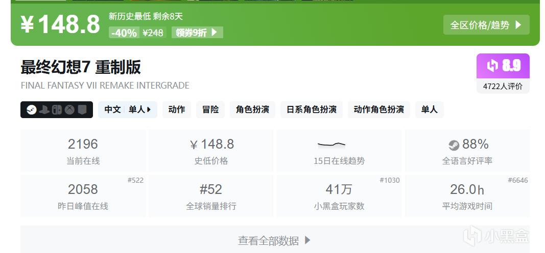Select the PlayStation platform icon
Screen dimensions: 545x253
pyautogui.click(x=44, y=110)
